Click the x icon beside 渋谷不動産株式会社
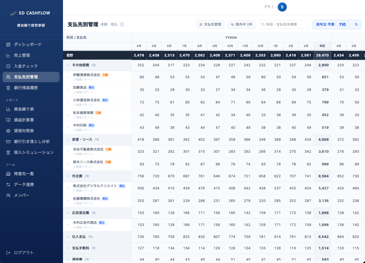This screenshot has height=263, width=365. [x=68, y=151]
